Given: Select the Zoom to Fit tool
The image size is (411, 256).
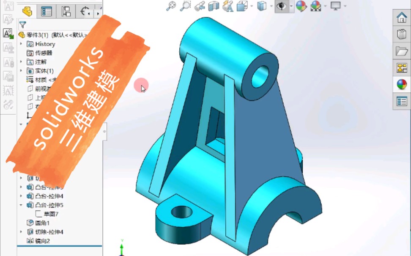Looking at the screenshot, I should click(172, 6).
